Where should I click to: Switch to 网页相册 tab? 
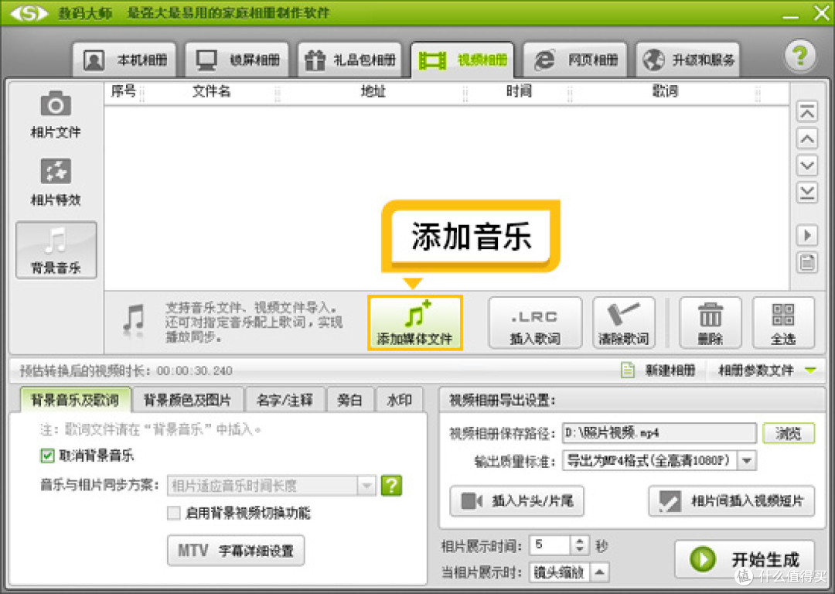tap(575, 60)
